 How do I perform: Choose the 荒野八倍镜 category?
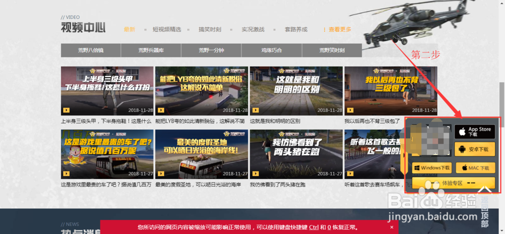(91, 50)
